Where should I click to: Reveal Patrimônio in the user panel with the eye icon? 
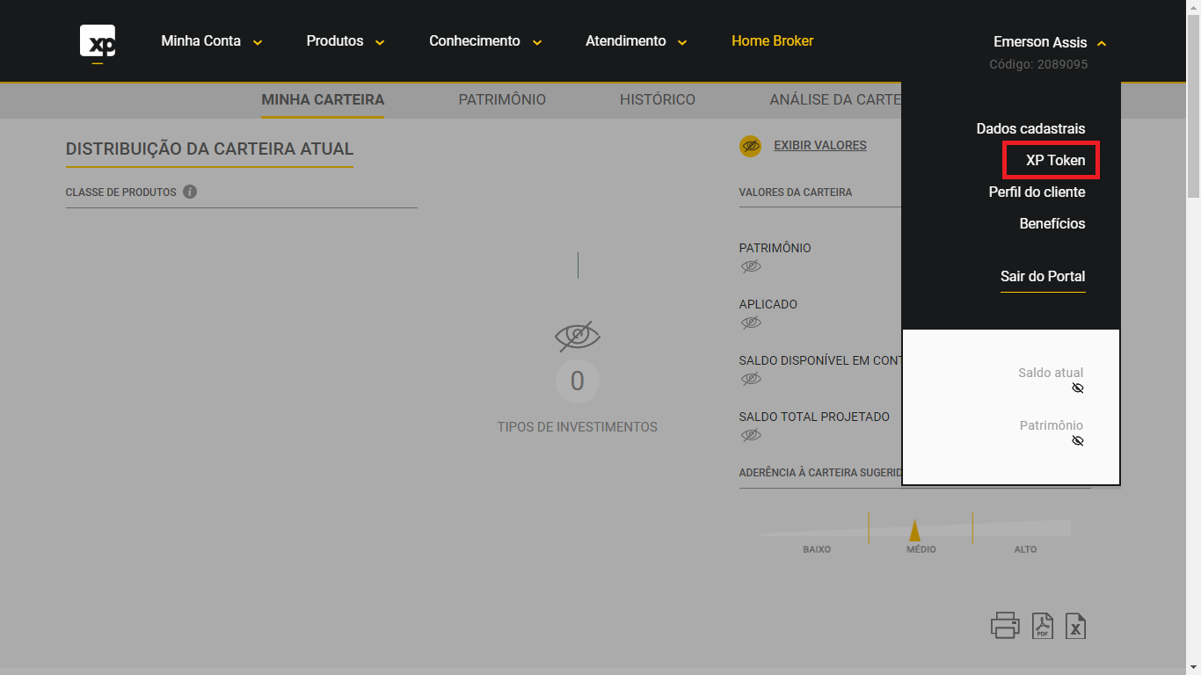[1078, 441]
